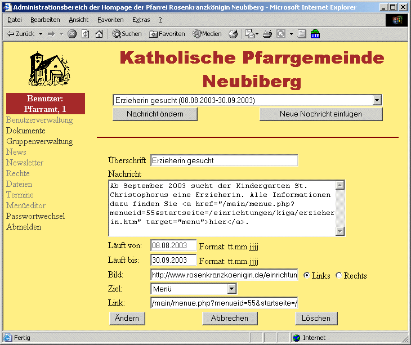Screen dimensions: 411x345
Task: Open the dropdown arrow after the Print-adjacent icon
Action: 291,34
